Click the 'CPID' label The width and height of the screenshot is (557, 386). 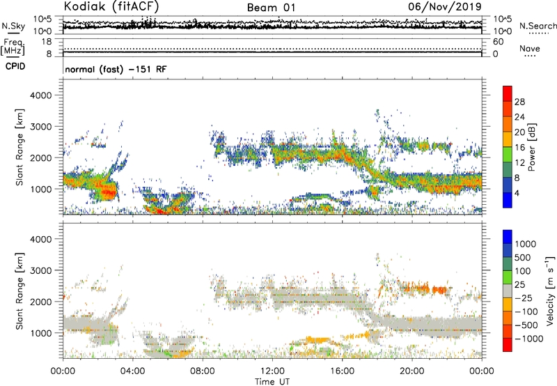pos(15,66)
